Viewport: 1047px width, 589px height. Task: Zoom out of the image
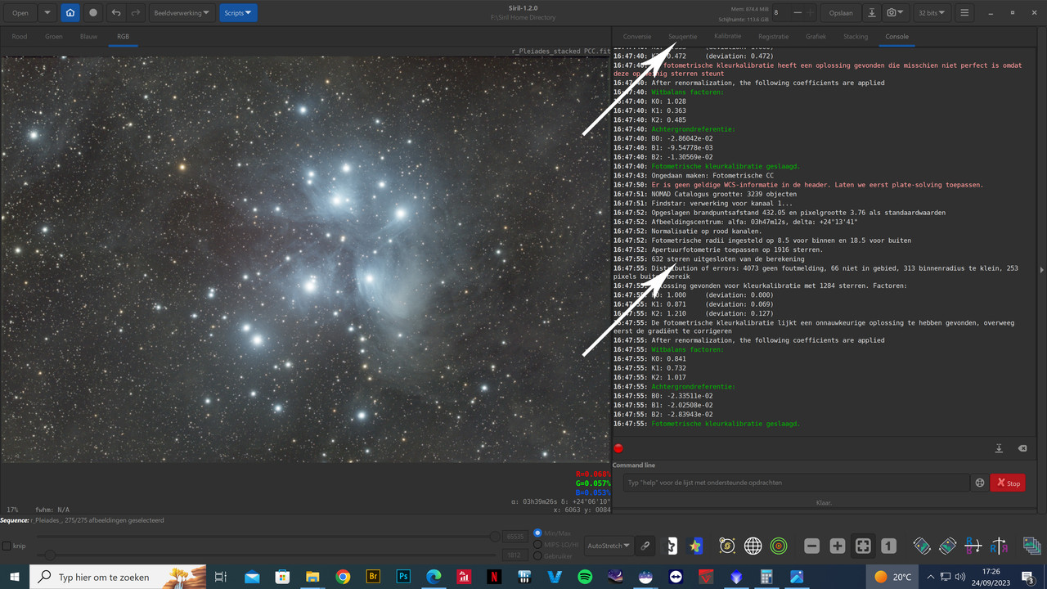pyautogui.click(x=812, y=546)
